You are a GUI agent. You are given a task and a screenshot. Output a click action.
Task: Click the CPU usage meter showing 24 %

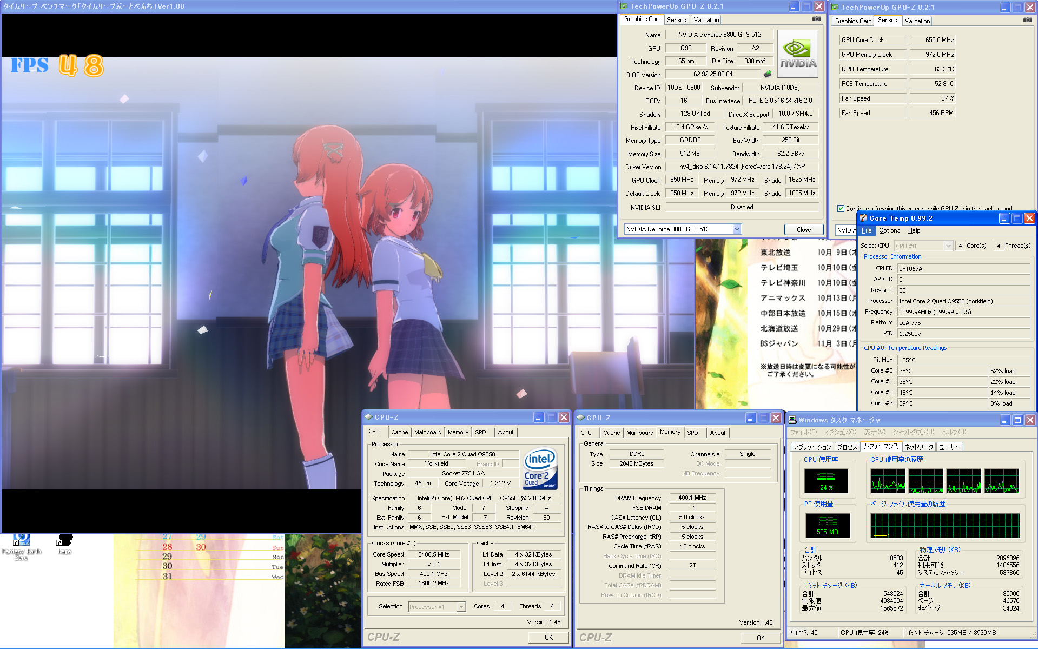[x=826, y=481]
